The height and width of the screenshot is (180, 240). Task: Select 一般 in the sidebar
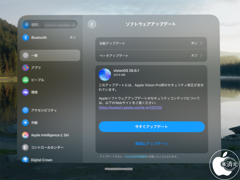pyautogui.click(x=50, y=55)
